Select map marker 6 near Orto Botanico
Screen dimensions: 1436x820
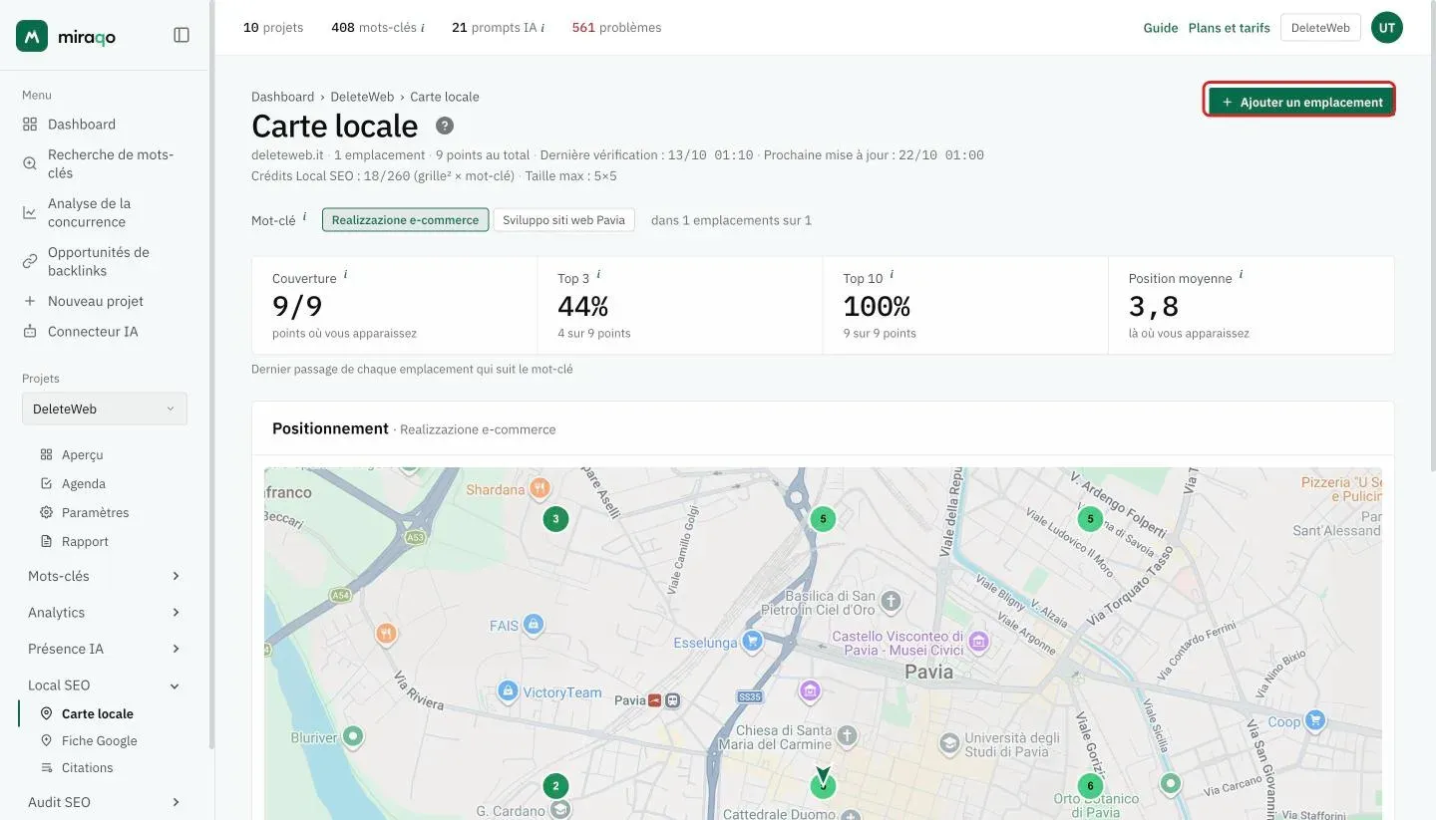(1090, 786)
